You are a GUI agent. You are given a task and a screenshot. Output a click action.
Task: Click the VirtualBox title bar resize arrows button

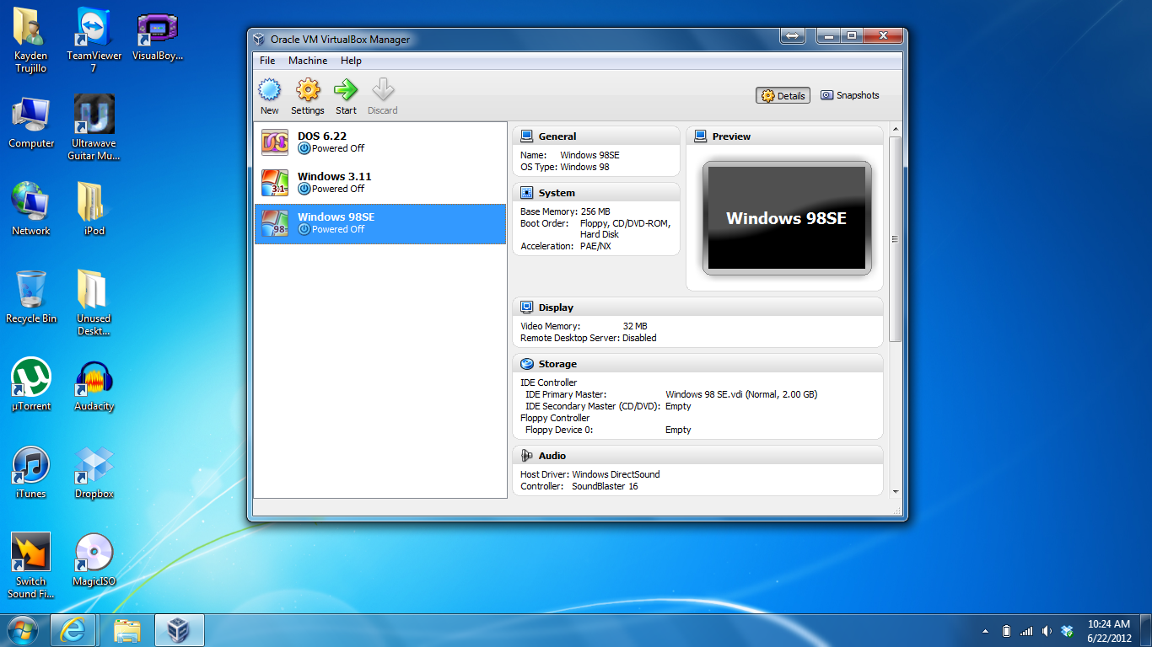coord(792,35)
